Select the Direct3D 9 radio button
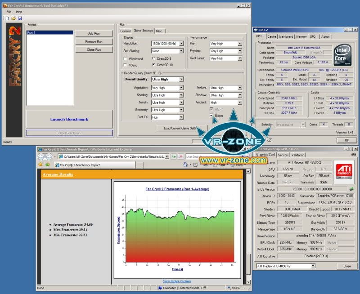360x294 pixels. click(x=154, y=58)
